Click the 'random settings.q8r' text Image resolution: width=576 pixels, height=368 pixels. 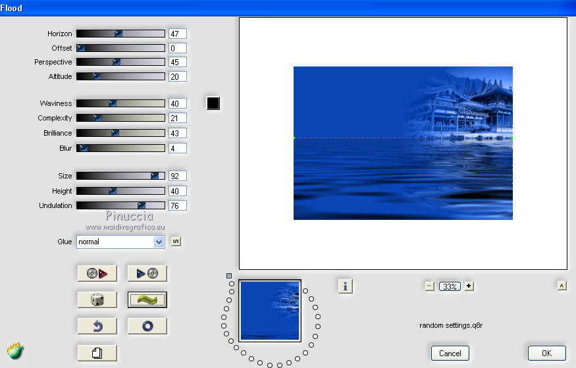[451, 325]
